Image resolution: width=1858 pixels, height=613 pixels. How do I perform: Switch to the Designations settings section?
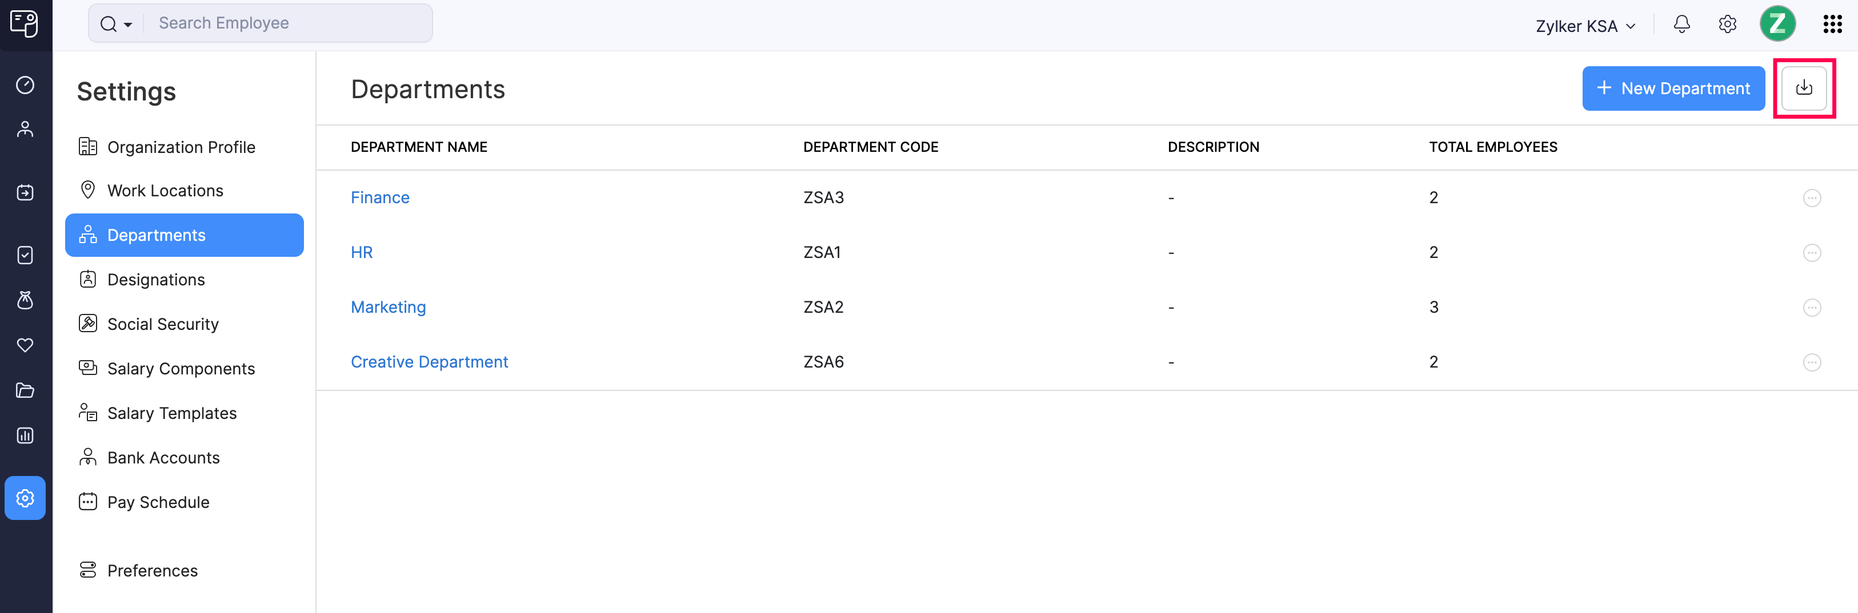[156, 280]
